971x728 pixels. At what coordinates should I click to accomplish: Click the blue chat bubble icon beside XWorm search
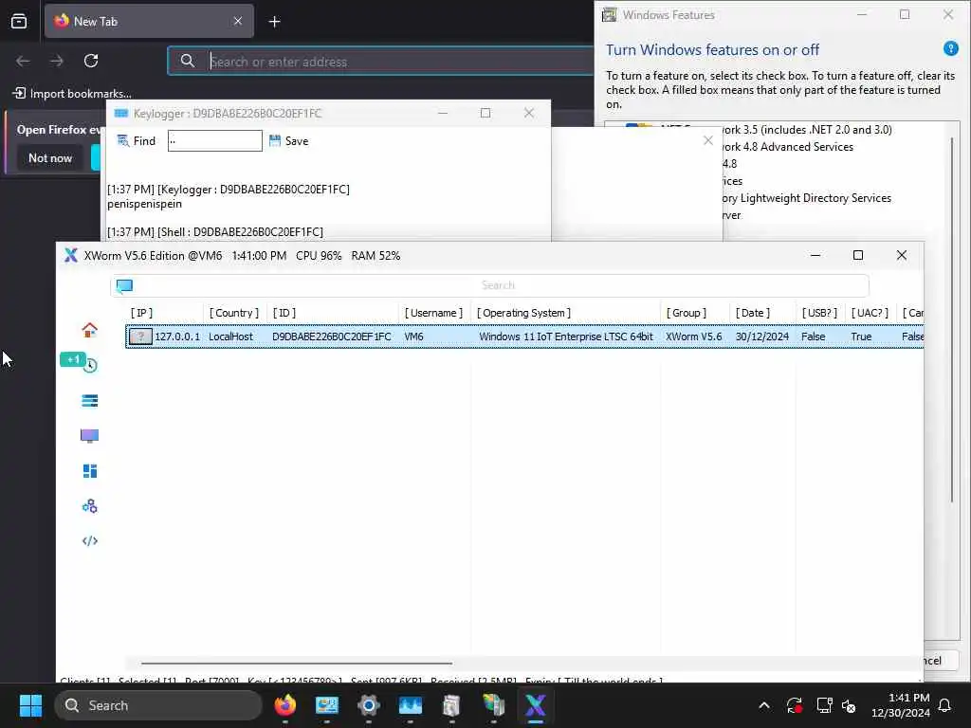click(x=124, y=285)
